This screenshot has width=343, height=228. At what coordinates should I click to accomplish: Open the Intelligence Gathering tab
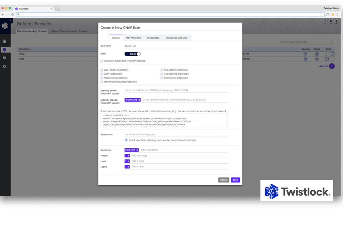click(177, 38)
